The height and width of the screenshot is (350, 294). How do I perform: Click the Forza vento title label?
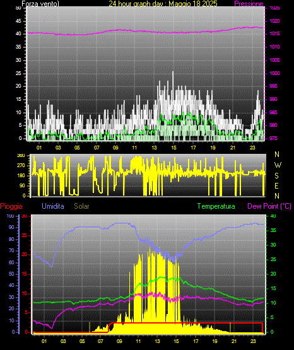(40, 4)
